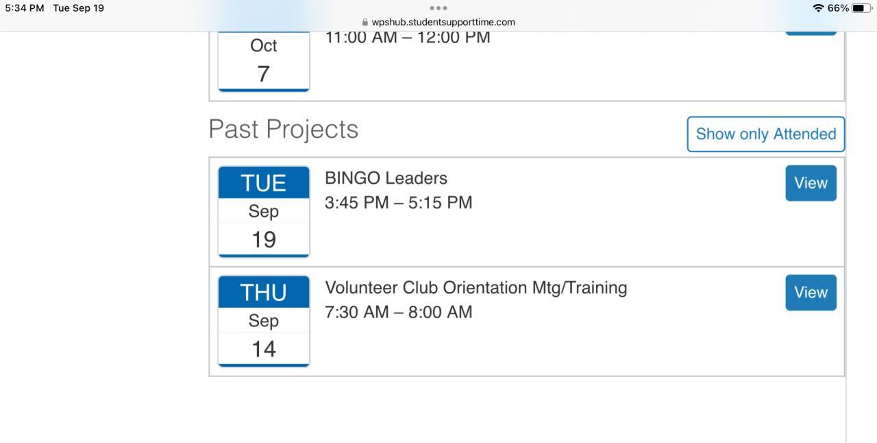Click the Past Projects heading
This screenshot has height=443, width=877.
pos(283,129)
